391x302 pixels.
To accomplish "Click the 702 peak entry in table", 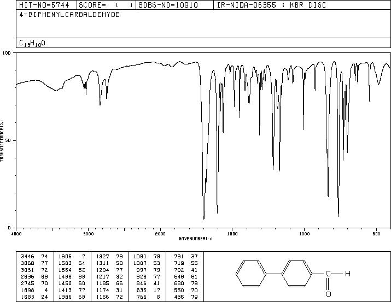I will click(186, 270).
